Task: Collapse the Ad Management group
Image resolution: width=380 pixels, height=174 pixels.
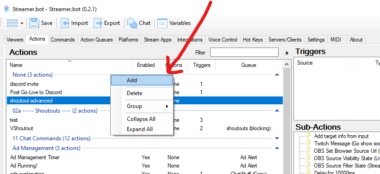Action: pyautogui.click(x=277, y=148)
